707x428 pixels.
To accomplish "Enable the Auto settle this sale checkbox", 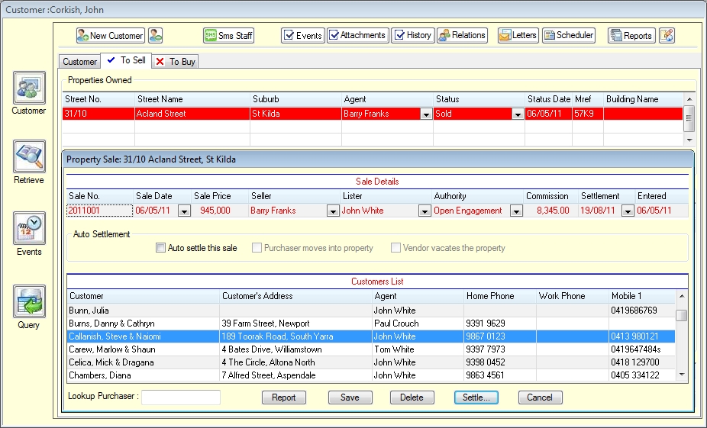I will pyautogui.click(x=160, y=248).
